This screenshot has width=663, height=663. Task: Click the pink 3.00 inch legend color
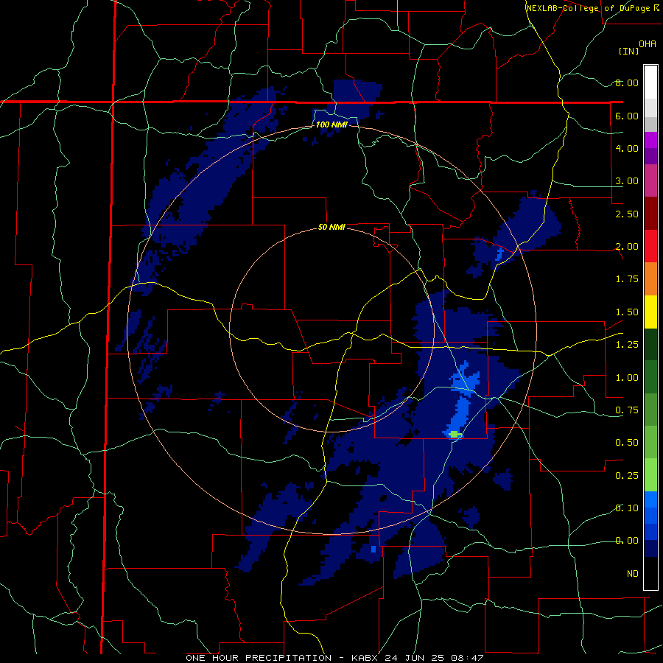coord(650,180)
